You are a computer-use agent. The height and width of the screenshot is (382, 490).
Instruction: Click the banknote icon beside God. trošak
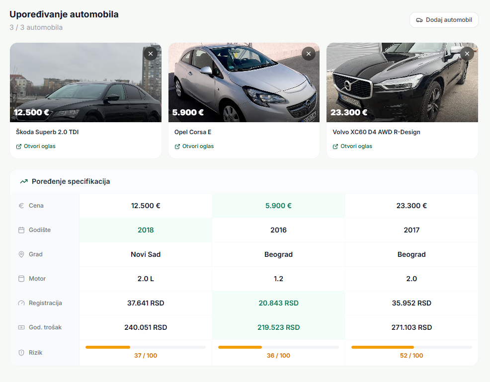[x=21, y=327]
